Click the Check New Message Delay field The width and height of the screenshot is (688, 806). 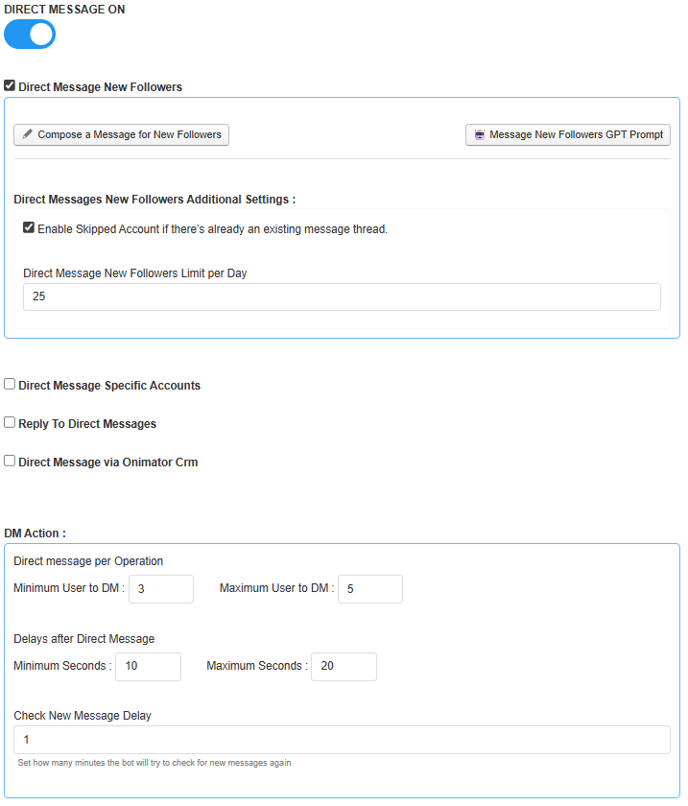click(342, 739)
